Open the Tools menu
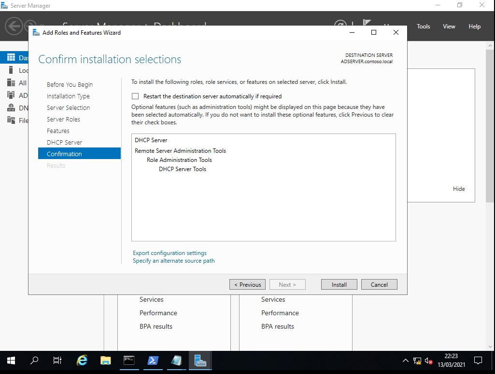495x374 pixels. click(423, 27)
